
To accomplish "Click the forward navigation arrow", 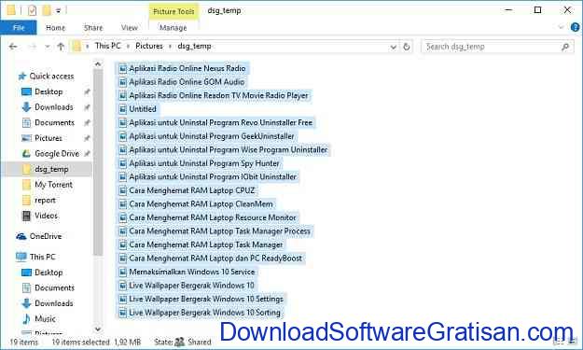I will pos(33,47).
